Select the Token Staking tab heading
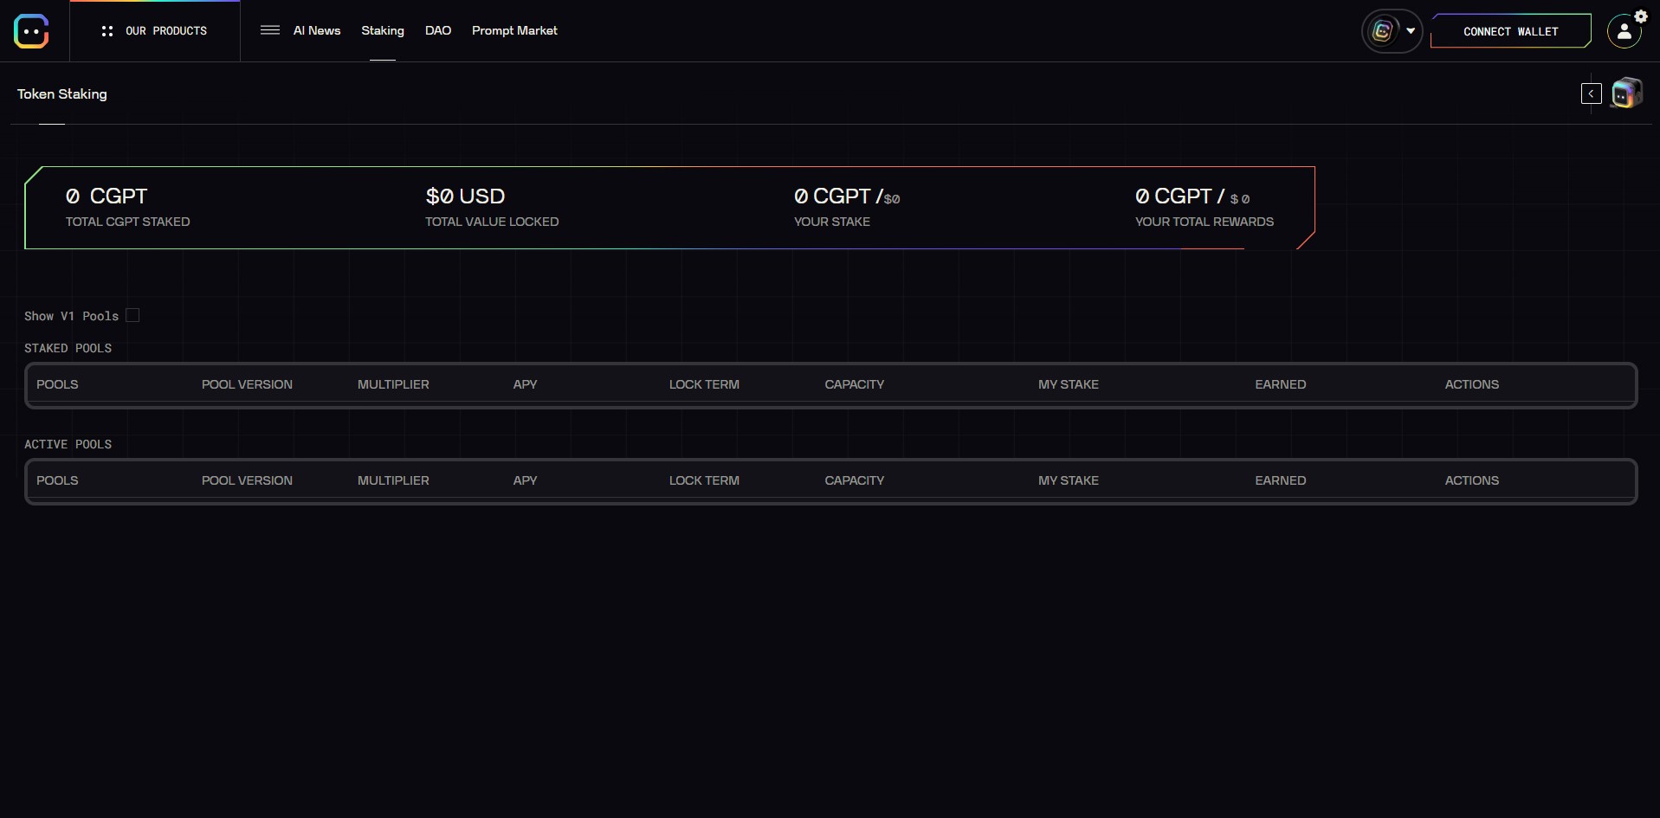Screen dimensions: 1660x818 pyautogui.click(x=62, y=93)
